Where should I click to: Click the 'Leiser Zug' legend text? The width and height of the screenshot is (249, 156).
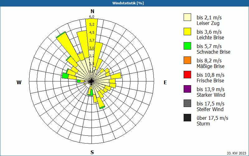point(208,23)
